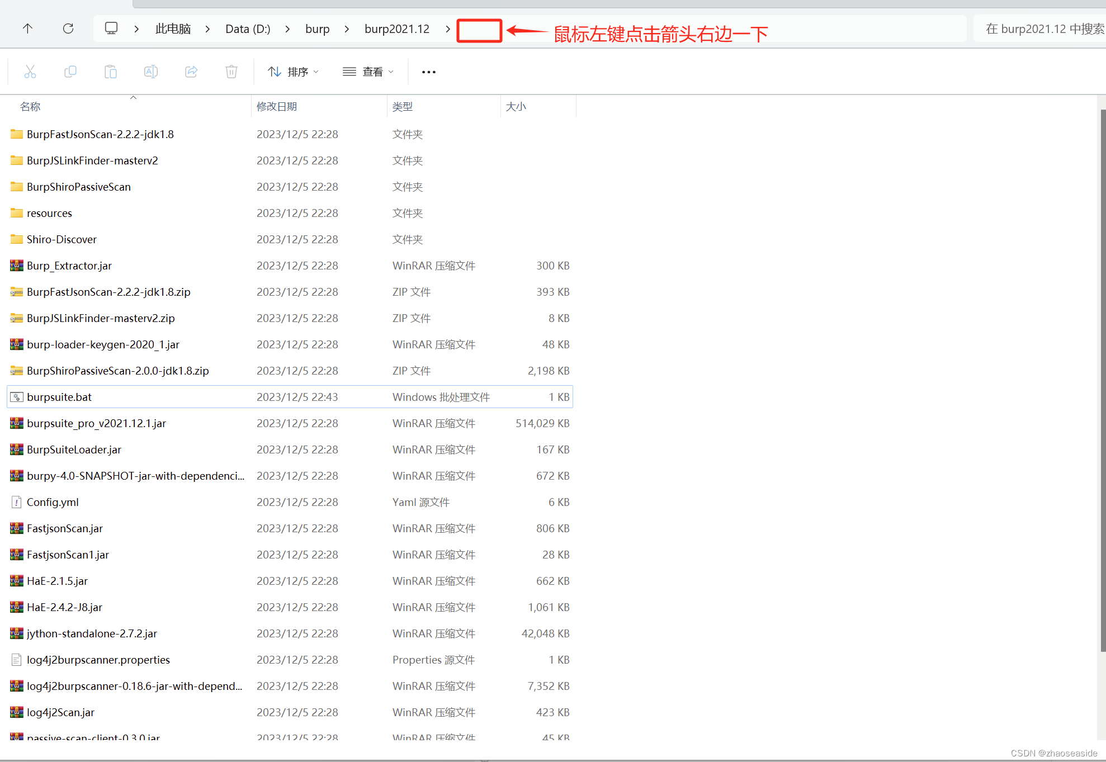The width and height of the screenshot is (1106, 762).
Task: Select jython-standalone-2.7.2.jar file name
Action: tap(92, 633)
